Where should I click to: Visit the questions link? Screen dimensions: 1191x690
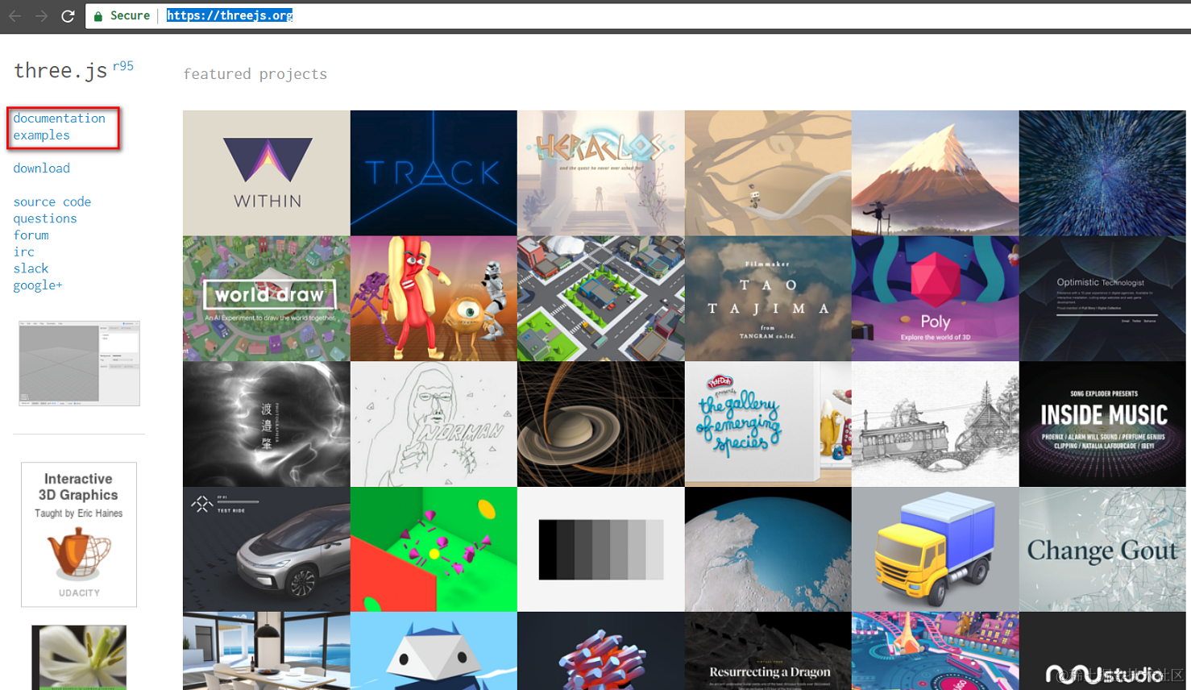pyautogui.click(x=44, y=218)
